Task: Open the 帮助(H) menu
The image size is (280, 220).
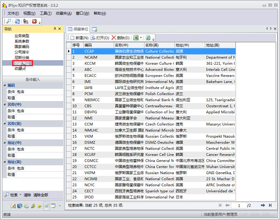Action: pos(100,14)
